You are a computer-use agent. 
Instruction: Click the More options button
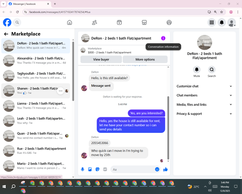pyautogui.click(x=145, y=59)
